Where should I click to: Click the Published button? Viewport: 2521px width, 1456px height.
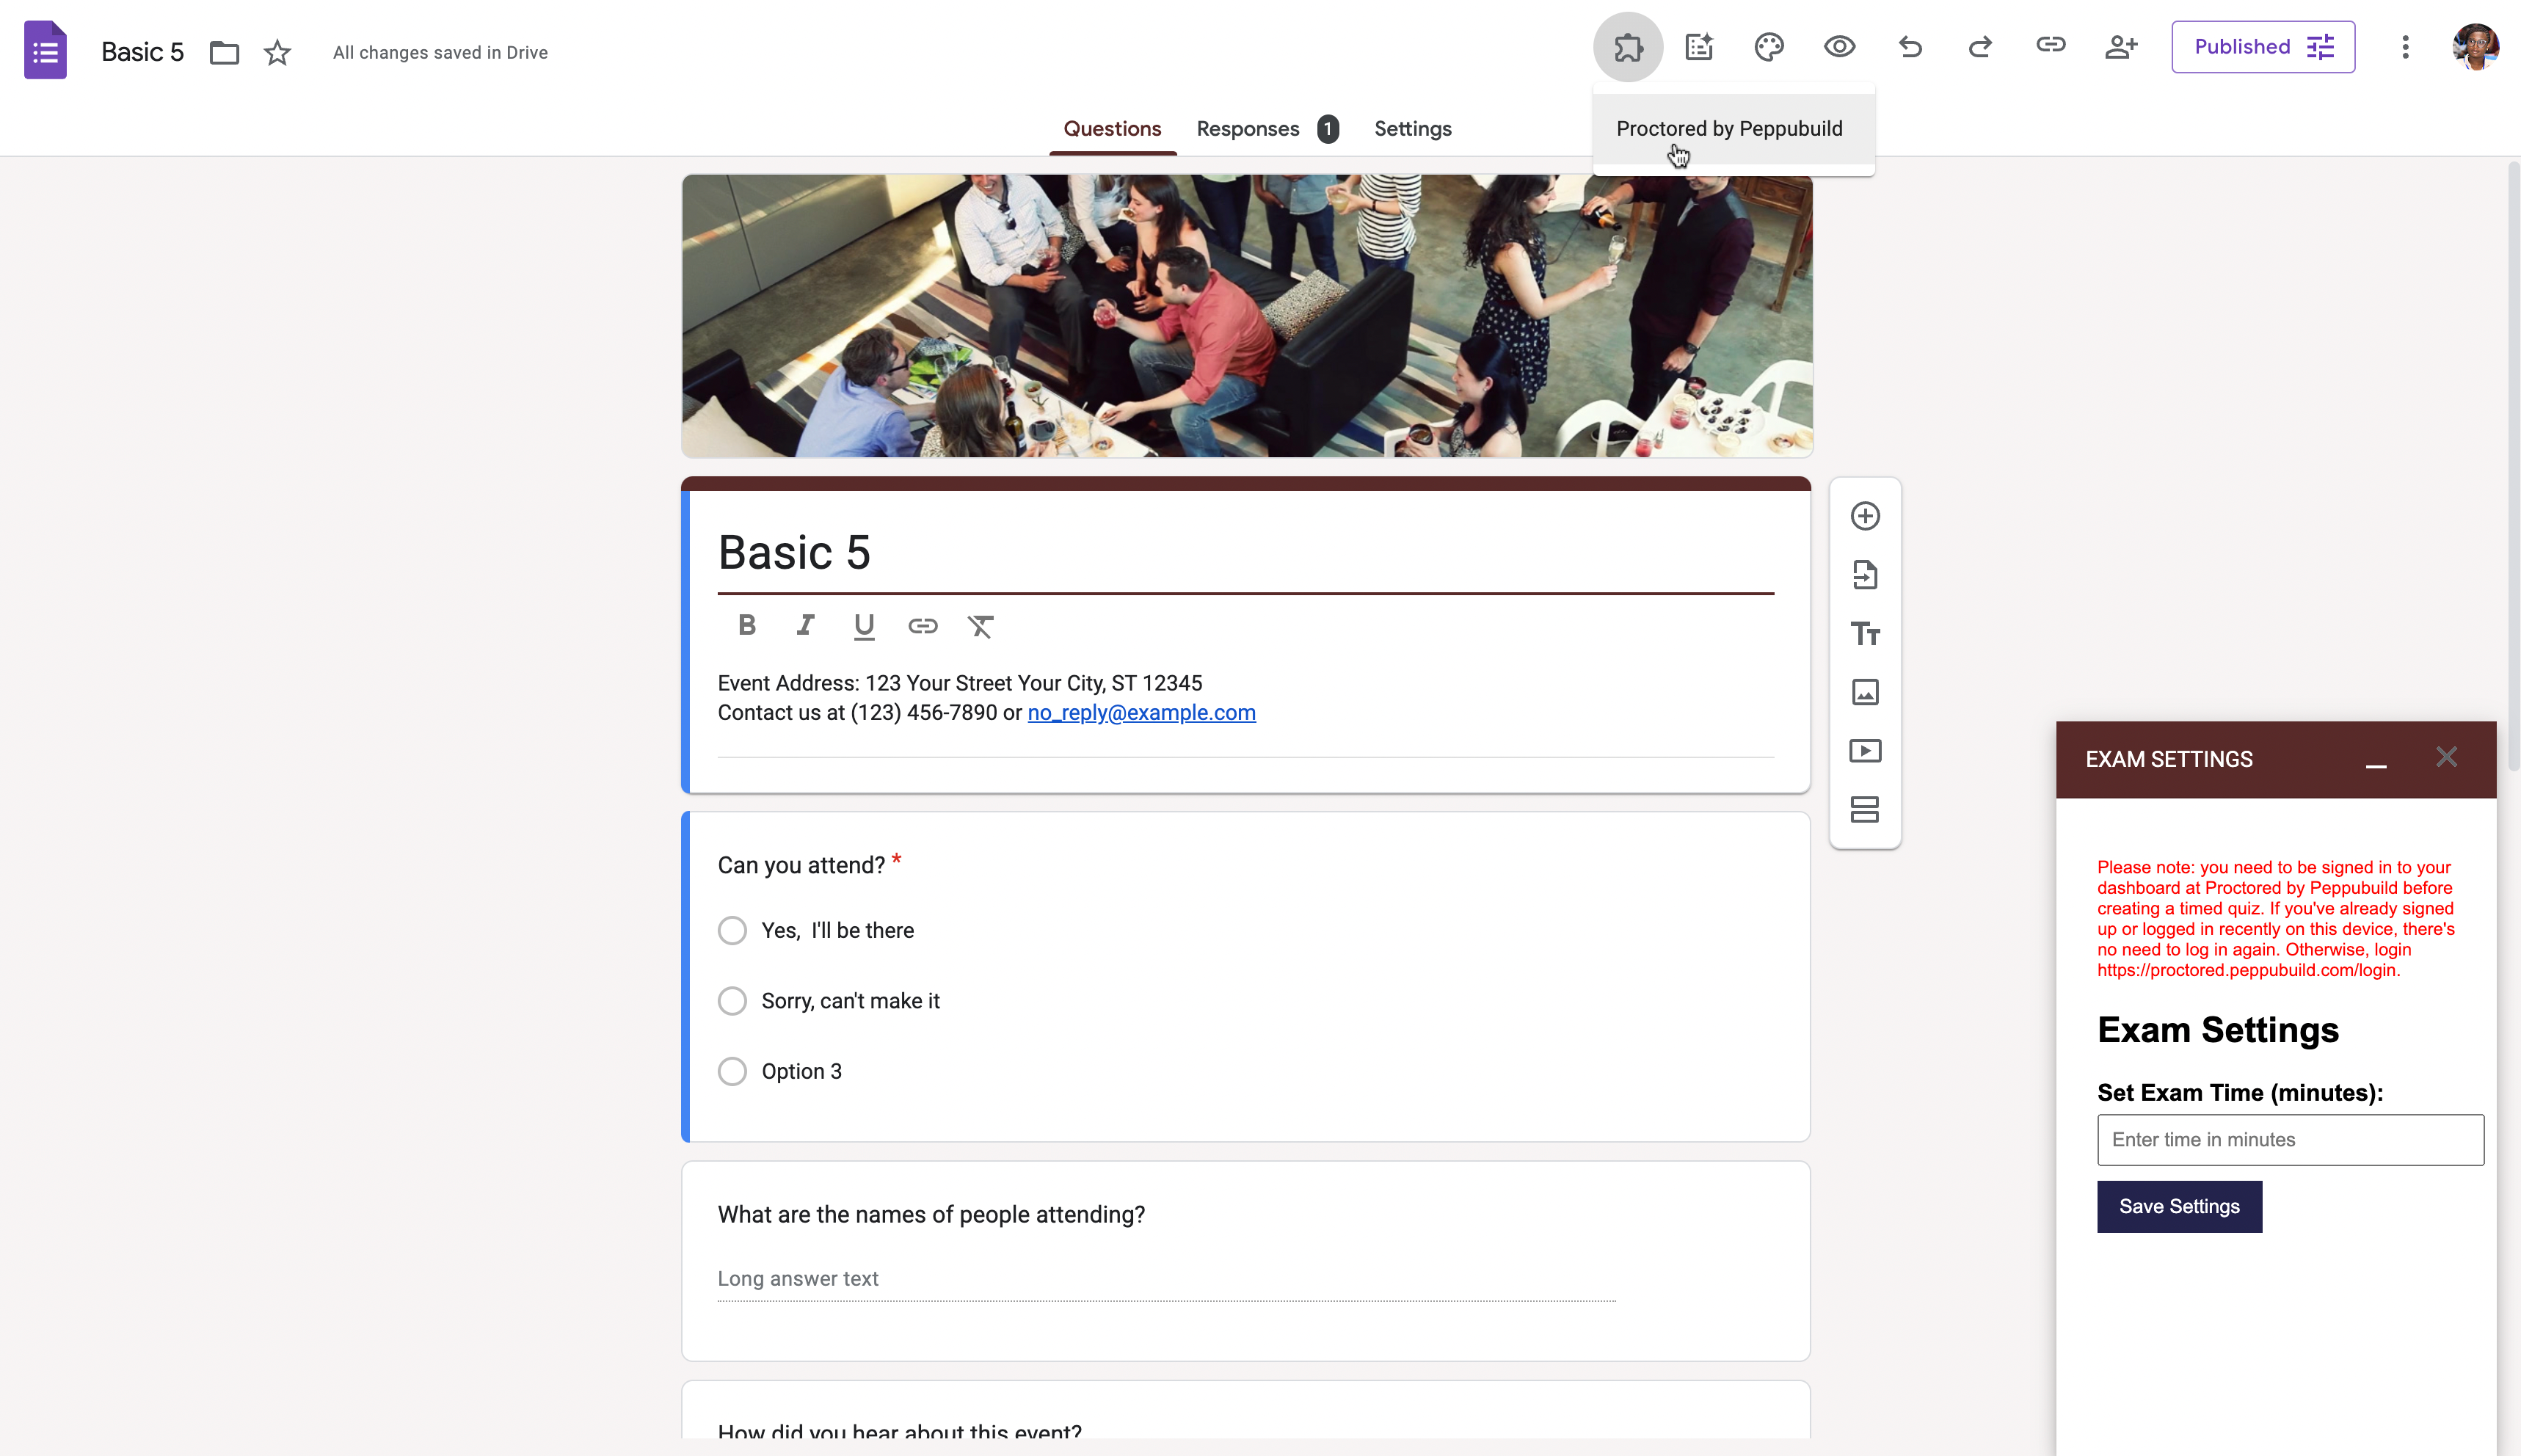2262,47
